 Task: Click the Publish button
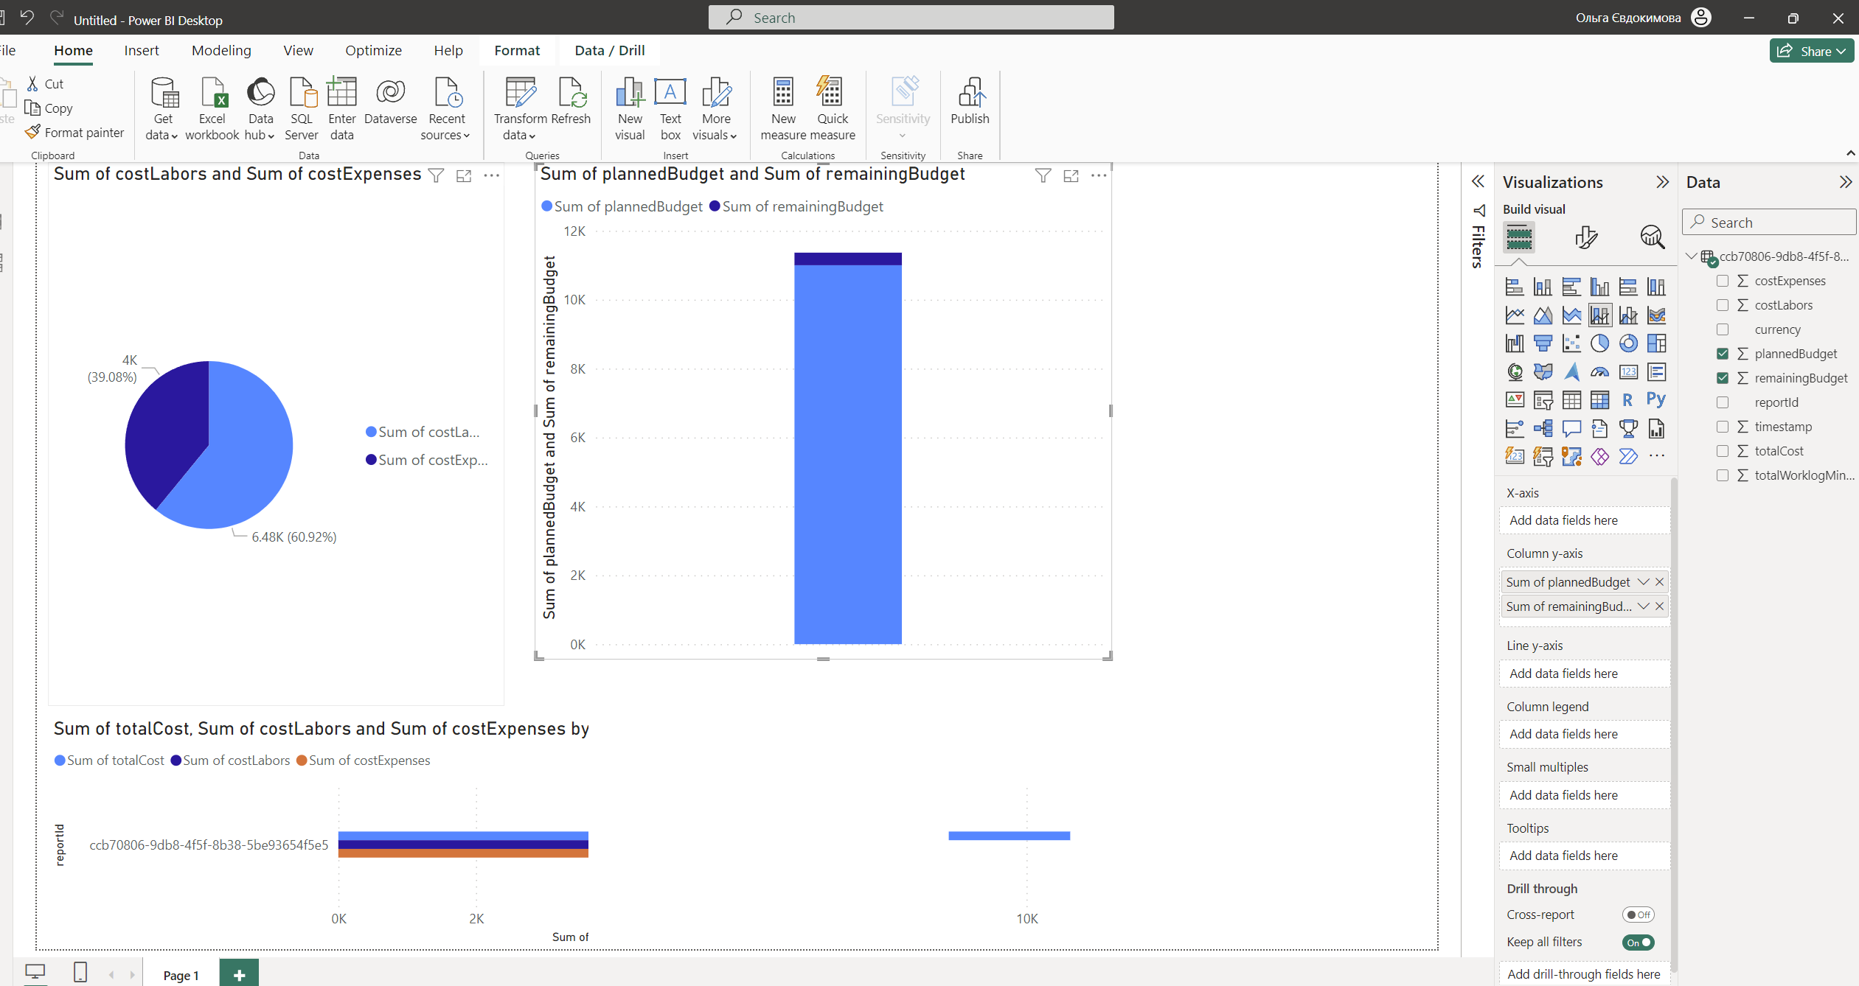969,105
